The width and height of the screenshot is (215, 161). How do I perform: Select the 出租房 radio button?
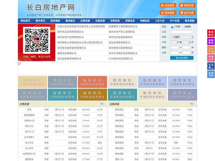point(183,27)
